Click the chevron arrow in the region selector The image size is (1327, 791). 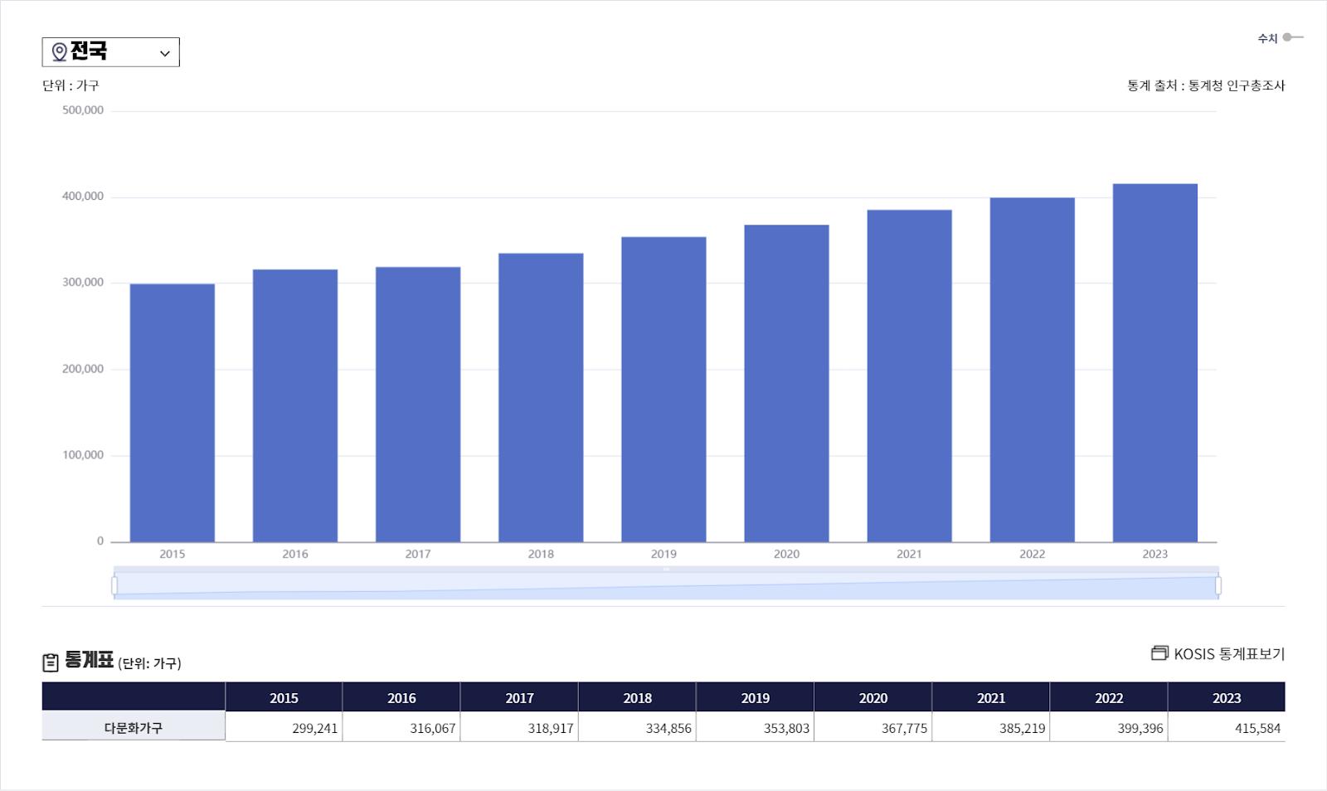click(x=165, y=53)
